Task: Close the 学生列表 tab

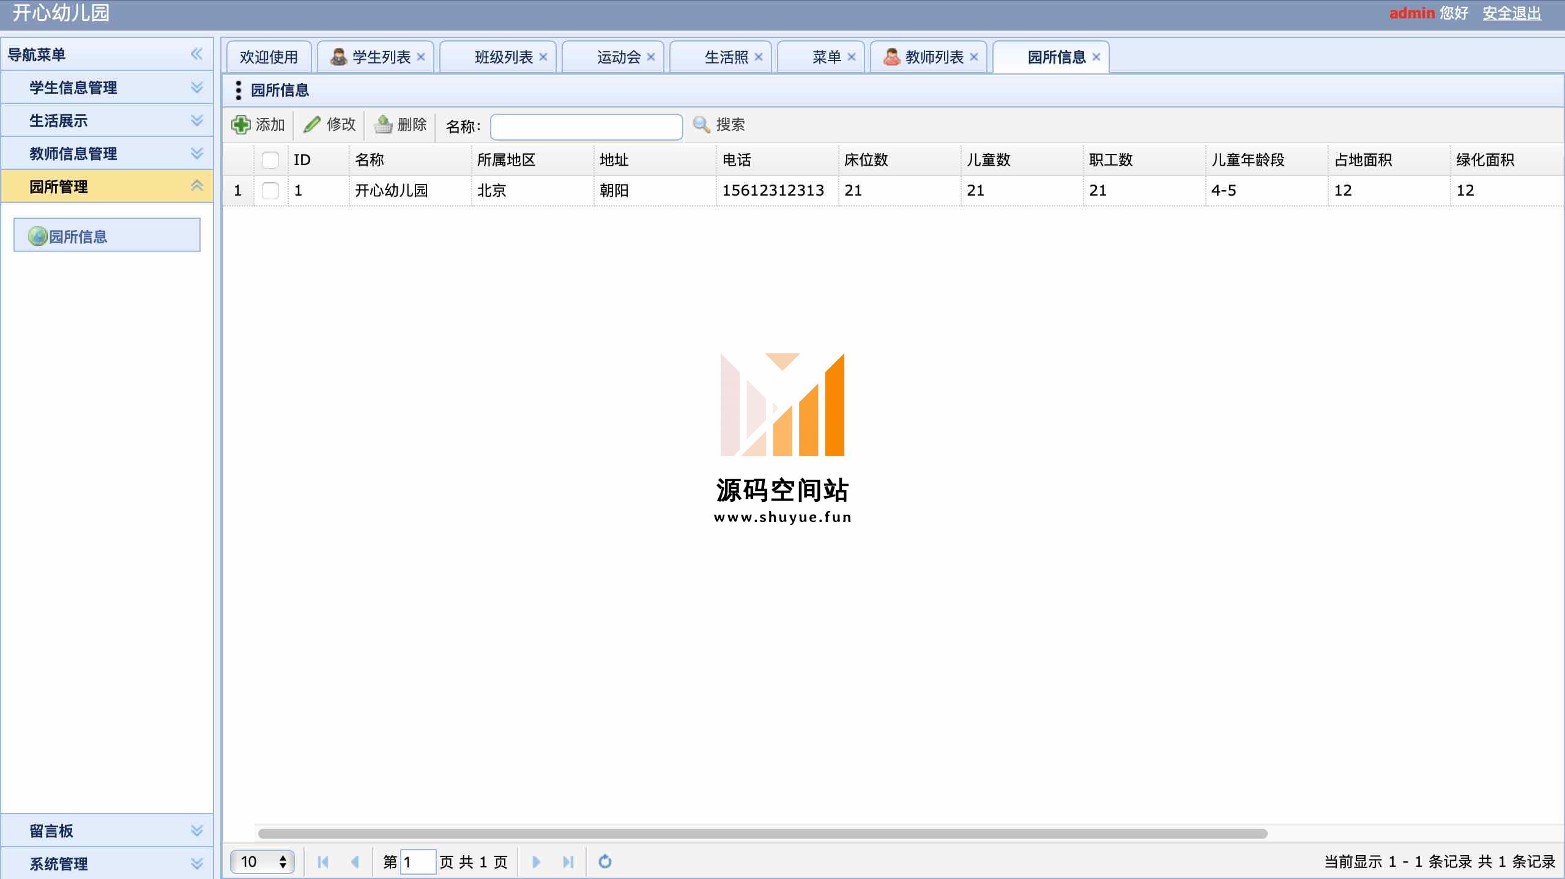Action: click(x=421, y=57)
